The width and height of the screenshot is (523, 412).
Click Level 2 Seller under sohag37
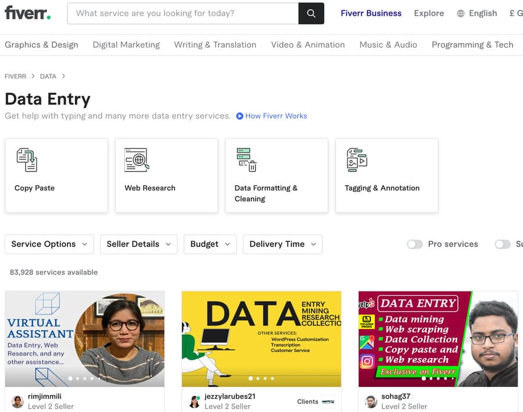tap(404, 406)
